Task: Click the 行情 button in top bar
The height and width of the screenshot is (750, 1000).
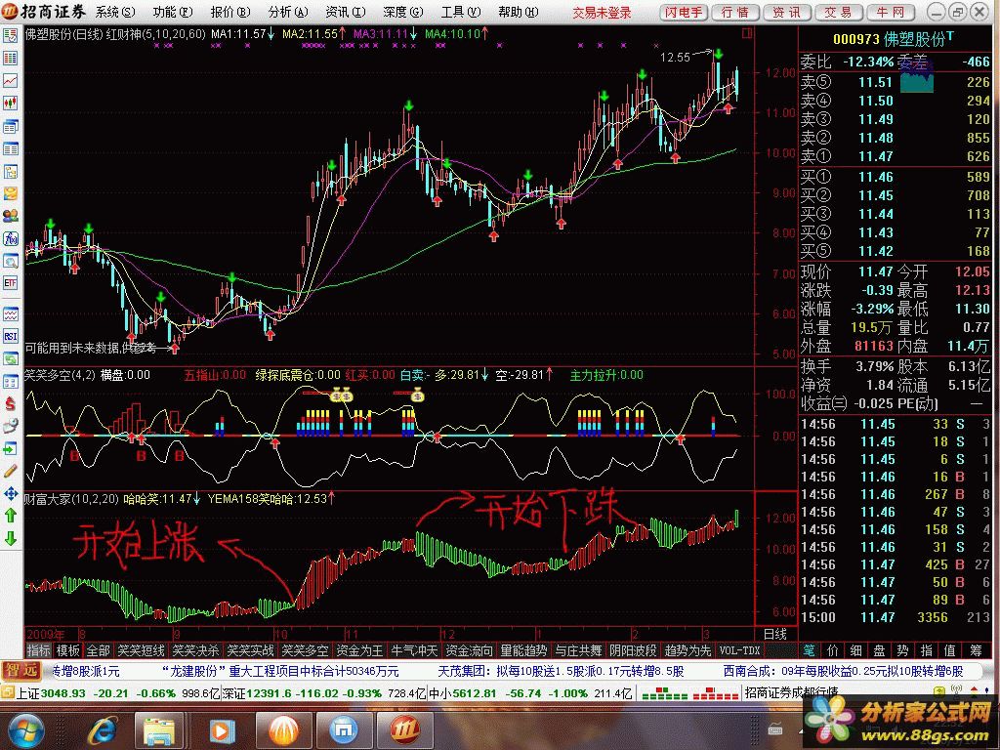Action: pos(734,12)
